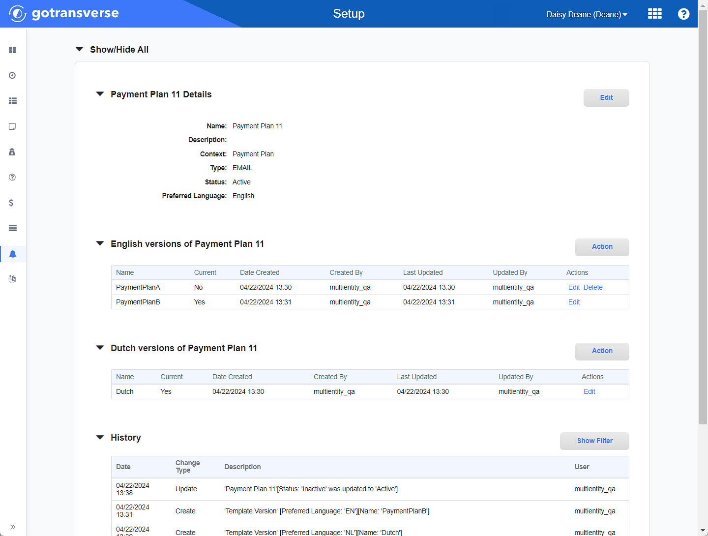Viewport: 708px width, 536px height.
Task: Click Dutch name cell in Dutch versions table
Action: point(125,391)
